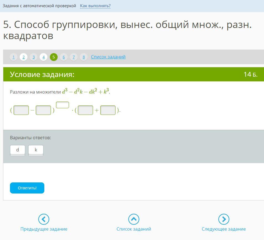264x240 pixels.
Task: Go to task number 3
Action: coord(34,57)
